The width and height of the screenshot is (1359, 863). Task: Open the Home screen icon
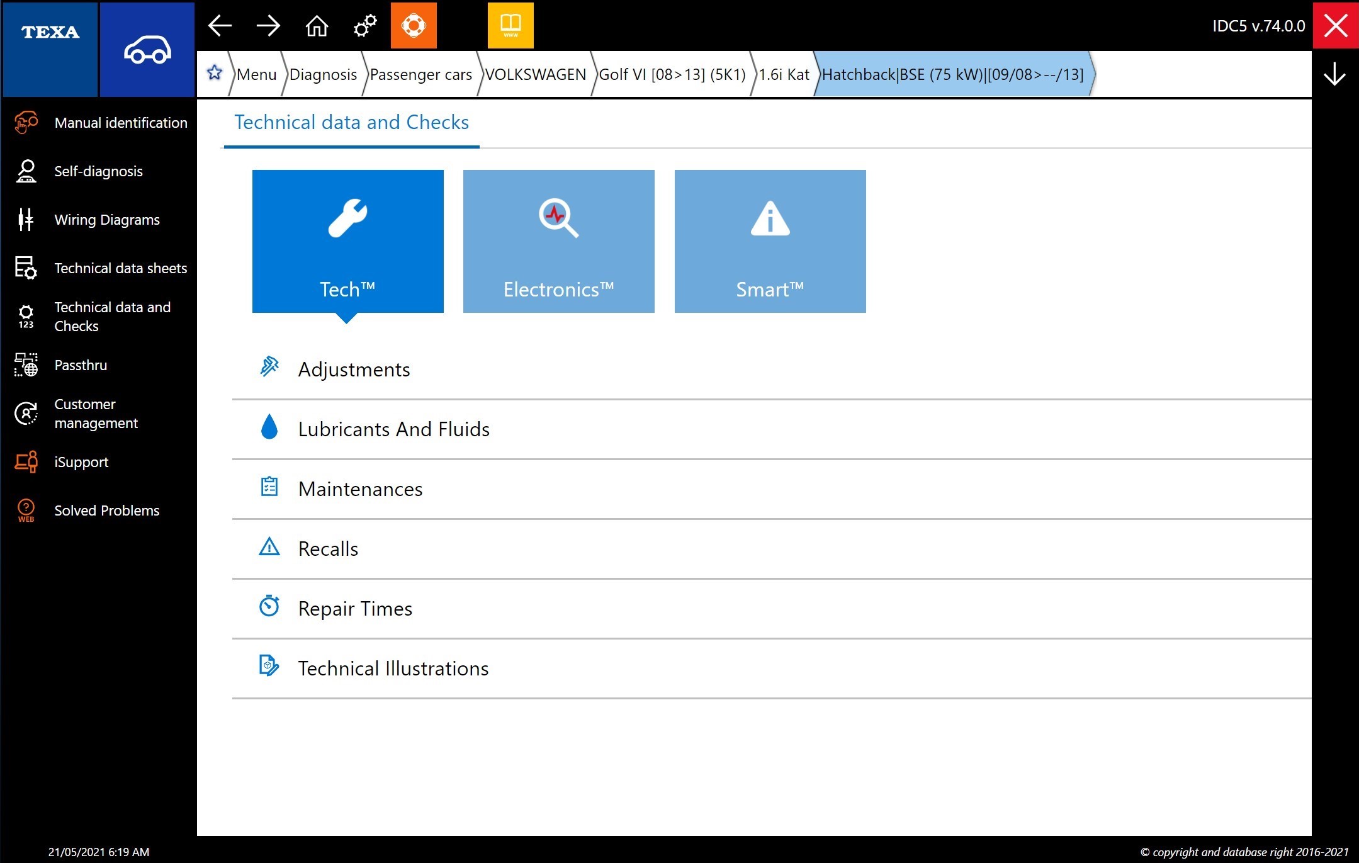(317, 26)
